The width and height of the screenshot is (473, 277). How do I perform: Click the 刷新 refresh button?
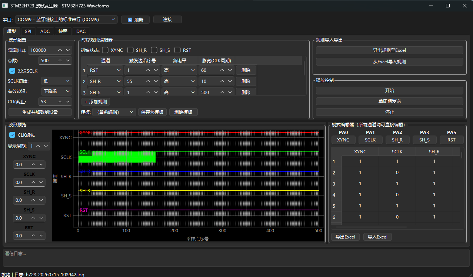tap(135, 20)
